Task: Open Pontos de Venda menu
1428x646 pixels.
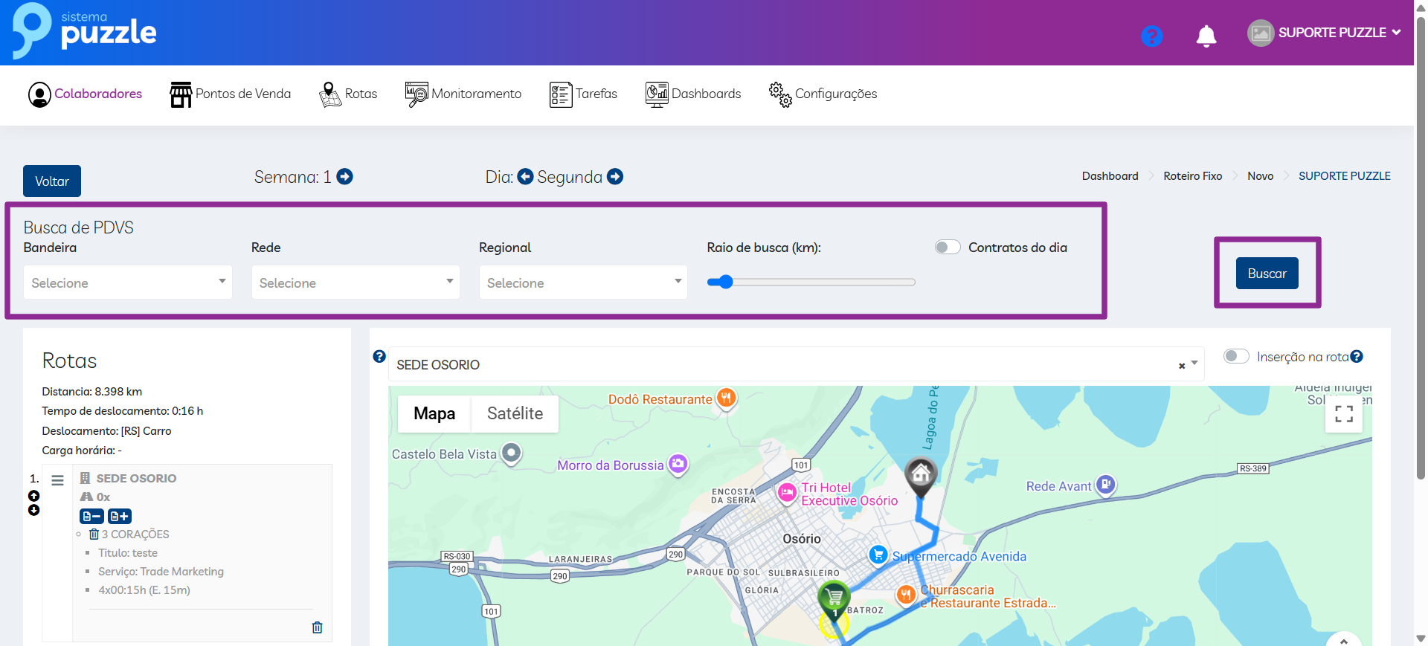Action: (231, 94)
